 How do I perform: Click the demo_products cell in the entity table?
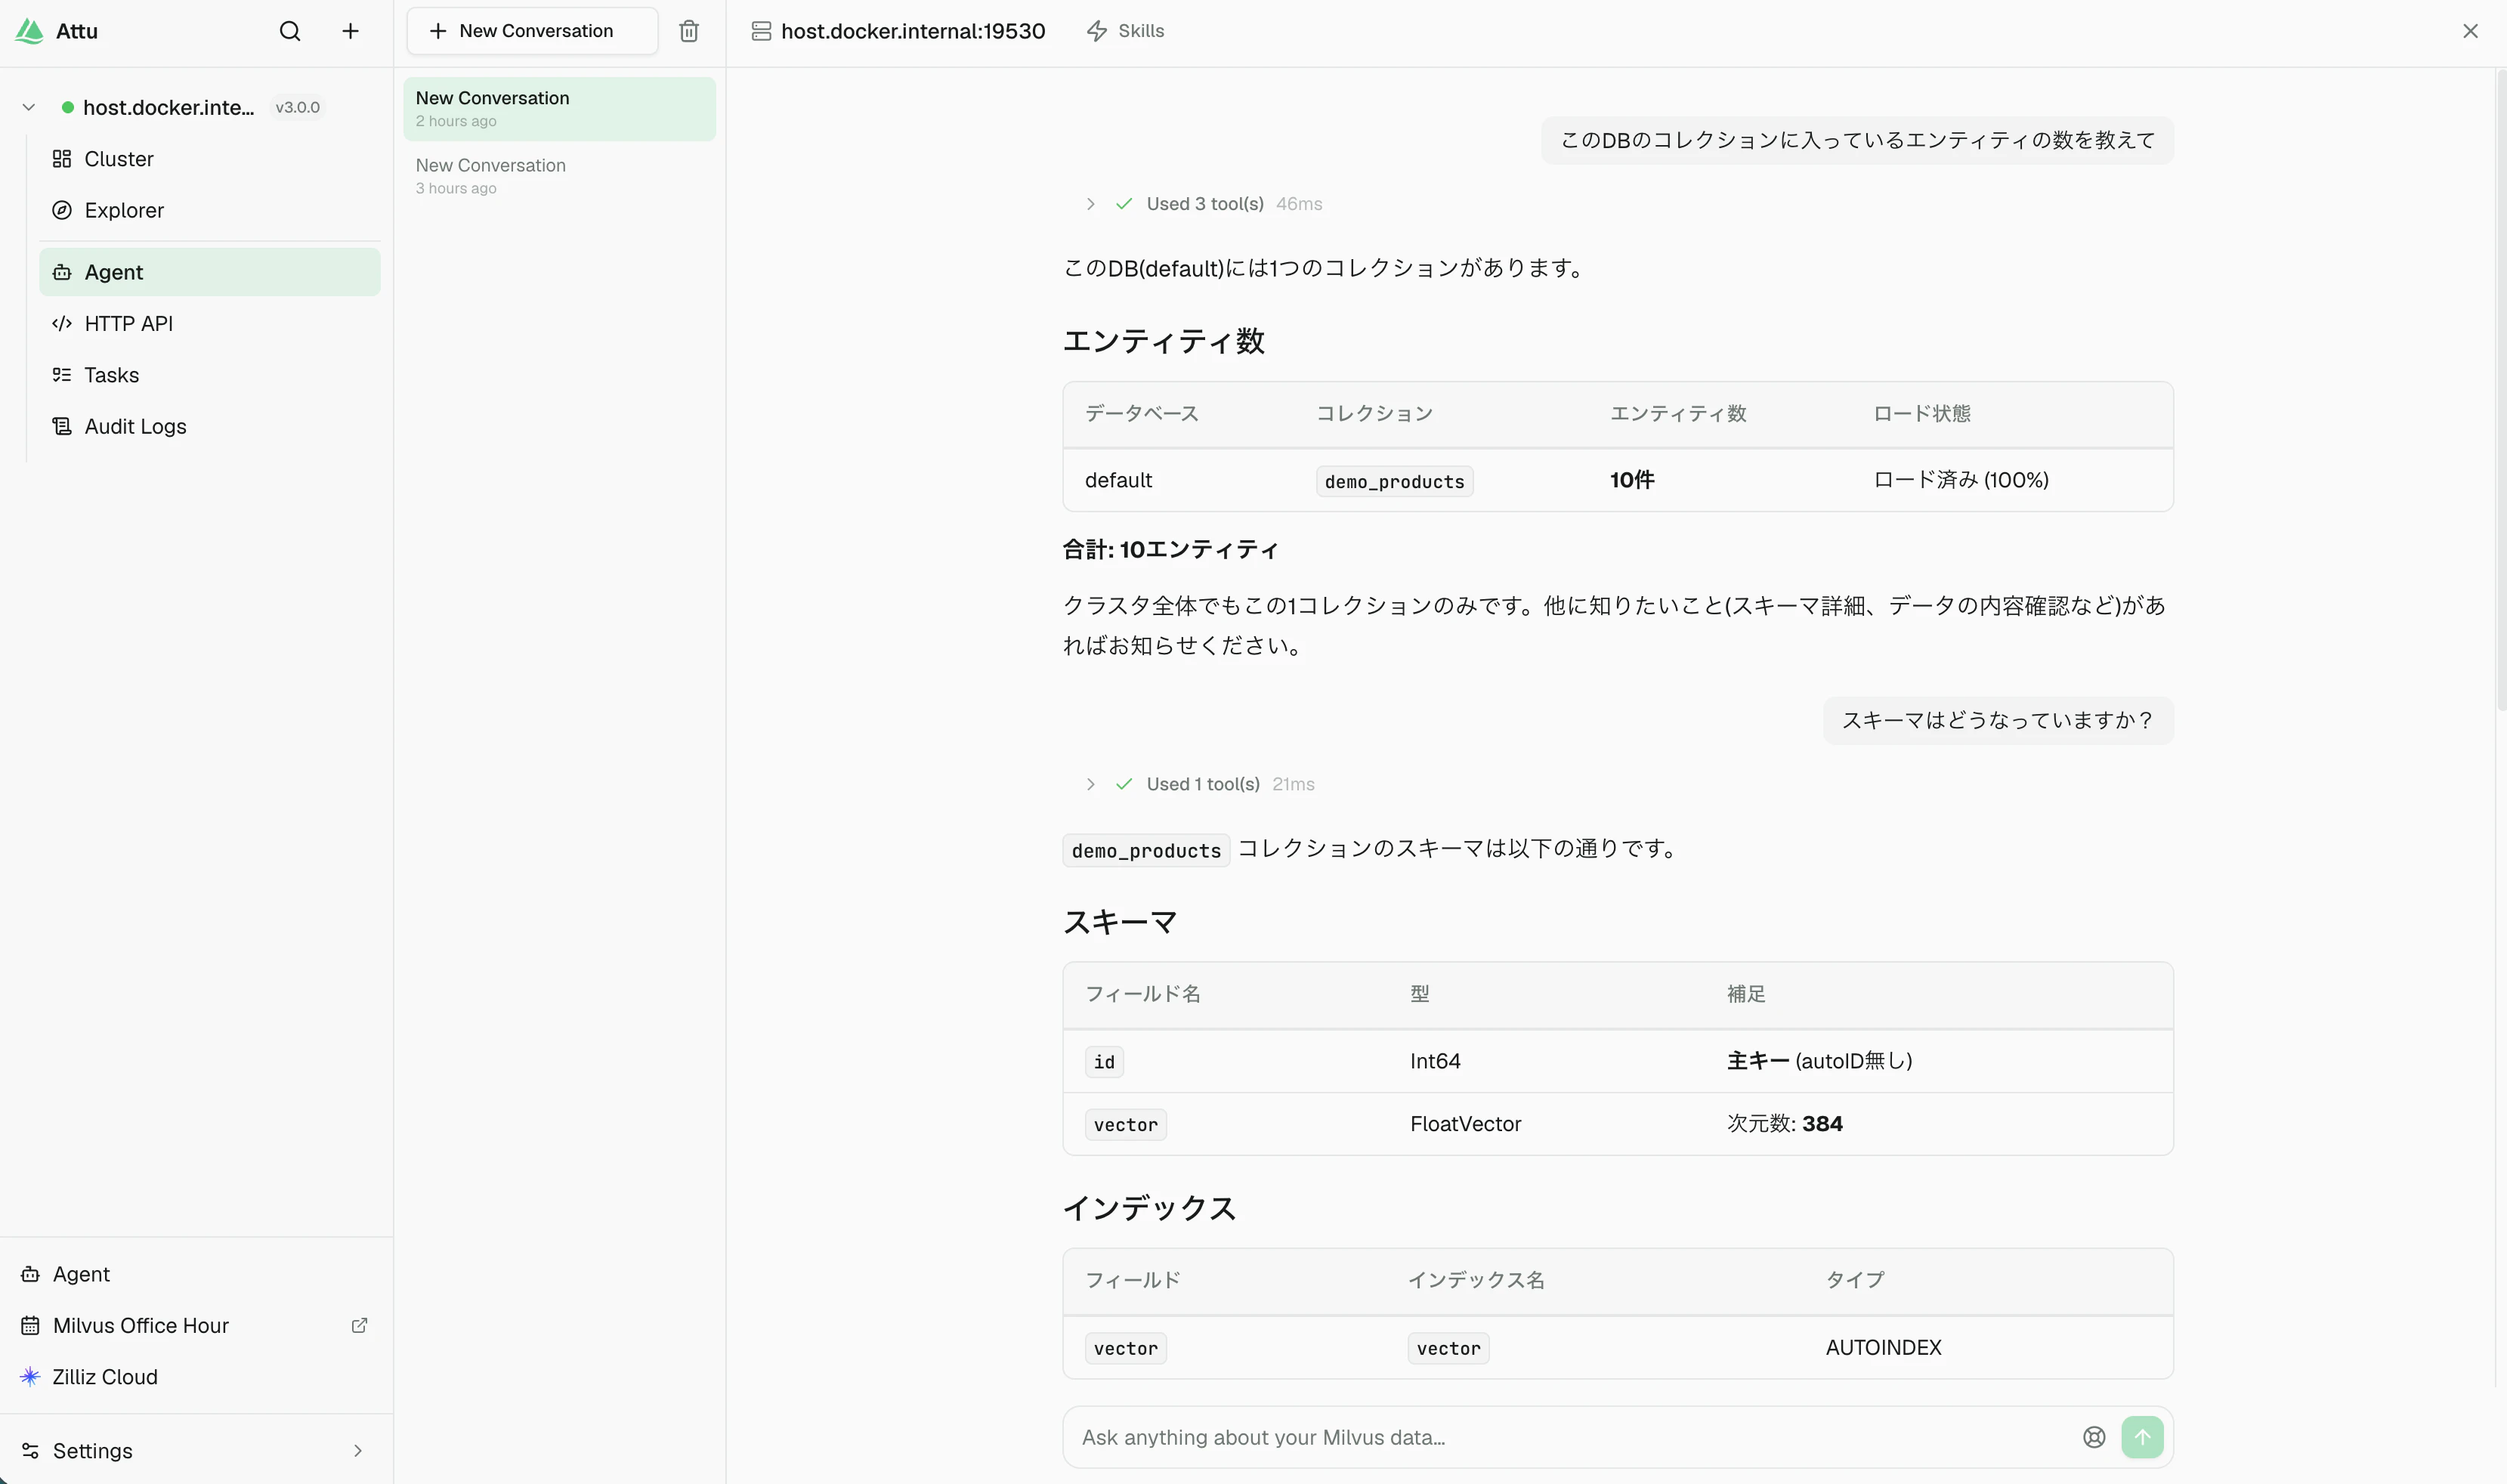point(1394,481)
